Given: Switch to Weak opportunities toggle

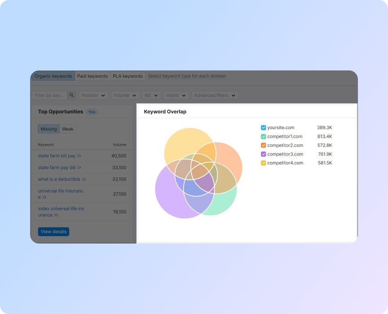Looking at the screenshot, I should point(68,129).
